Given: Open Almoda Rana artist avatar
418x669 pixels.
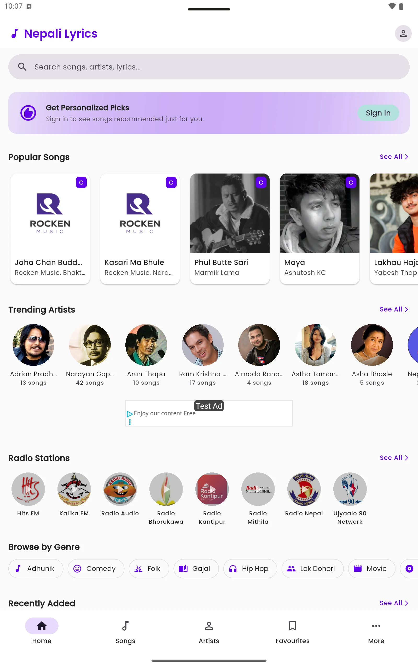Looking at the screenshot, I should 259,345.
